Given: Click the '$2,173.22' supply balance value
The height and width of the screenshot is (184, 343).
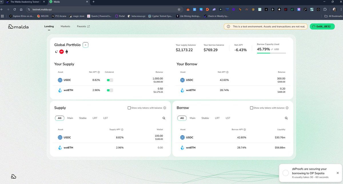Looking at the screenshot, I should click(x=184, y=50).
